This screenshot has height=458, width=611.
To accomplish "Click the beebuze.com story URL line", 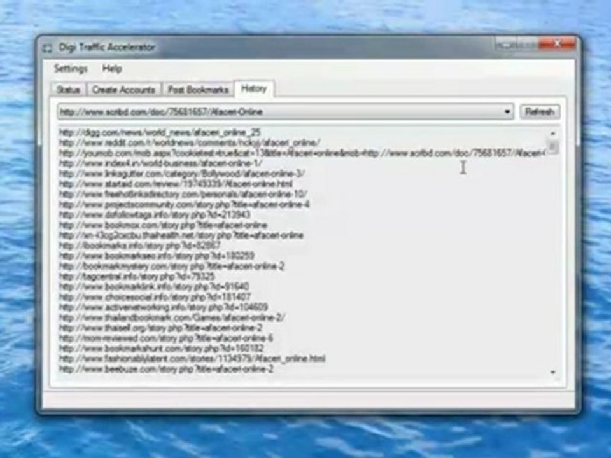I will pyautogui.click(x=166, y=369).
